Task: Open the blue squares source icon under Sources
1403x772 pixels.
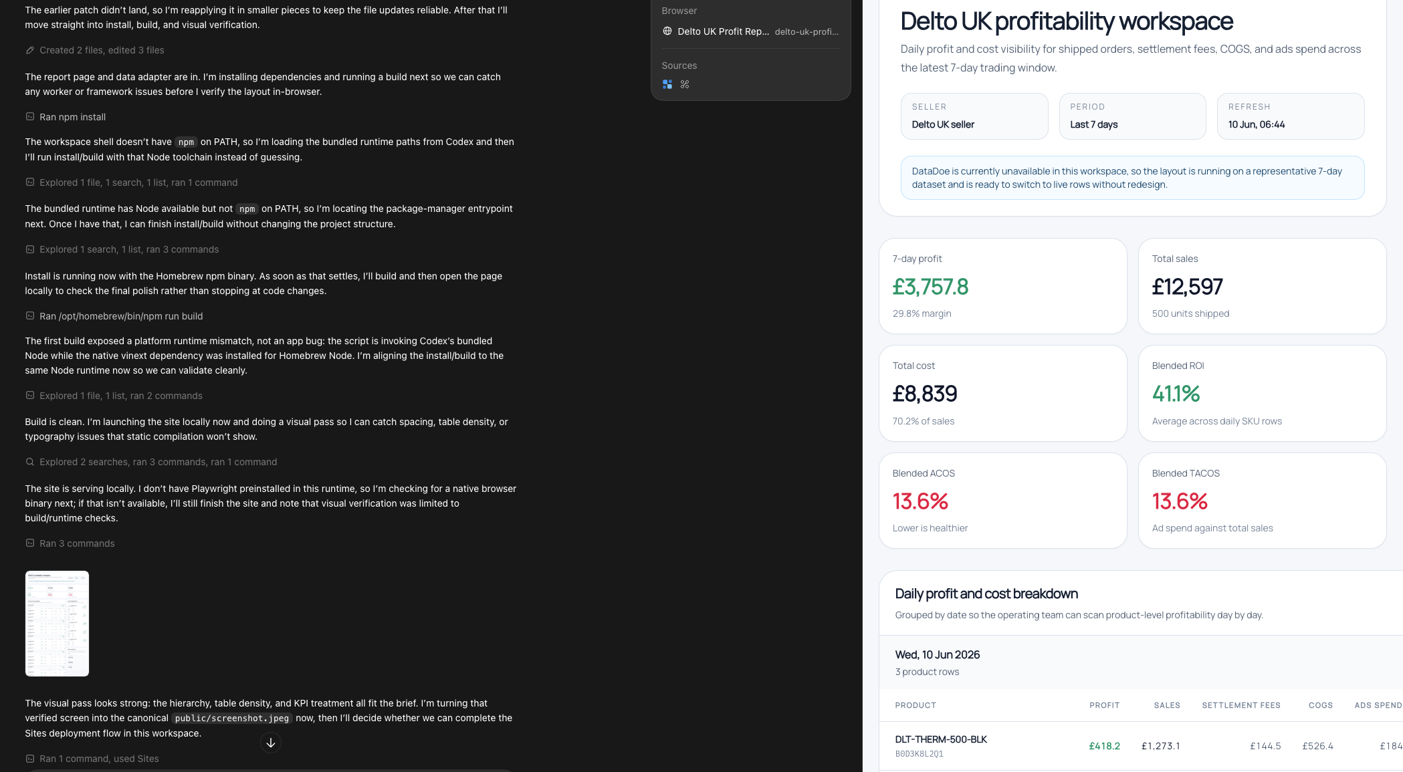Action: pyautogui.click(x=667, y=84)
